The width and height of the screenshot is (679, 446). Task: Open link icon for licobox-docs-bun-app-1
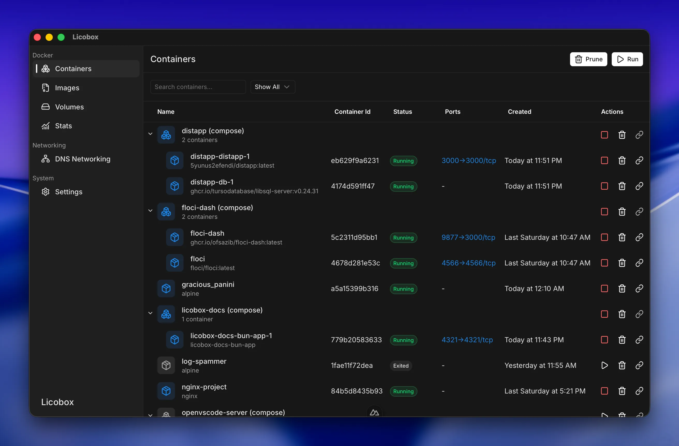639,340
